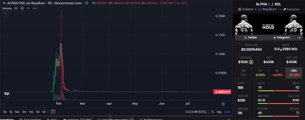The width and height of the screenshot is (305, 120).
Task: Click the BUY VOL $5.1K value
Action: (262, 101)
